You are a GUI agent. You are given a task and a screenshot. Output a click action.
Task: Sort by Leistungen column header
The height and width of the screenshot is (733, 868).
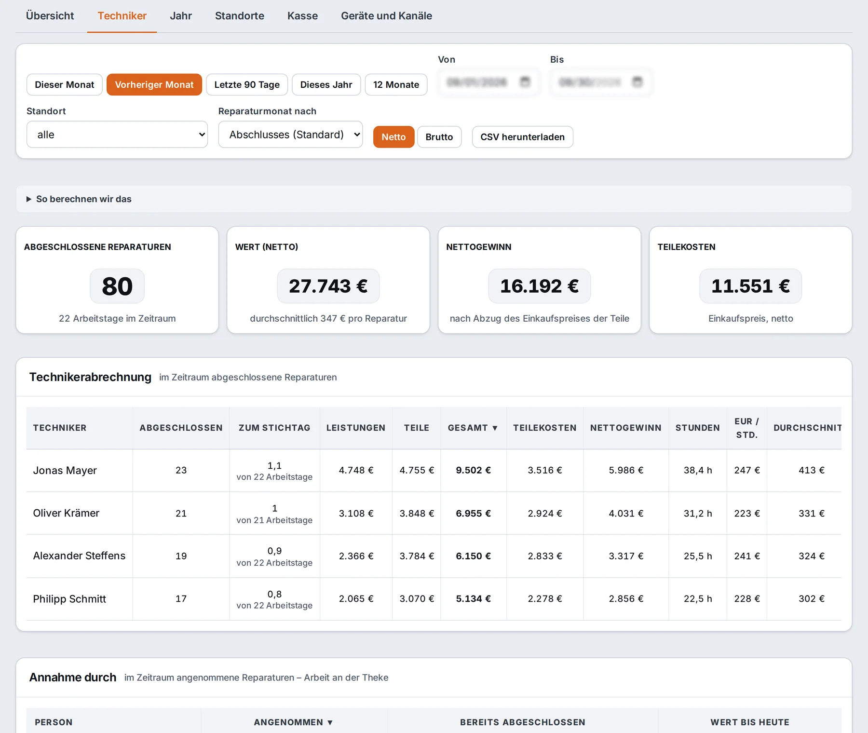point(356,428)
